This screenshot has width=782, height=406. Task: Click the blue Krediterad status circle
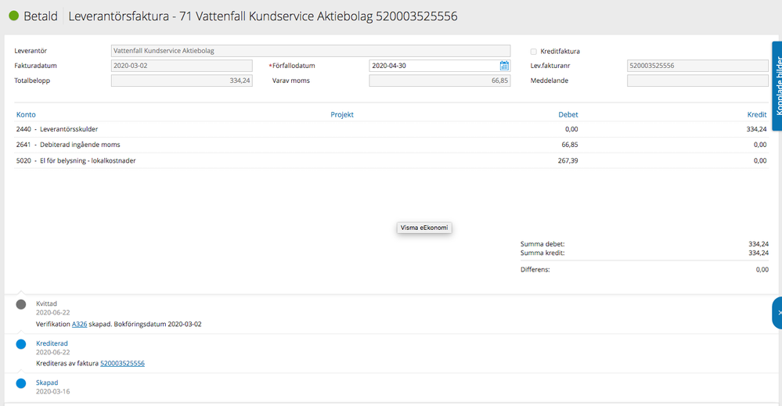21,344
